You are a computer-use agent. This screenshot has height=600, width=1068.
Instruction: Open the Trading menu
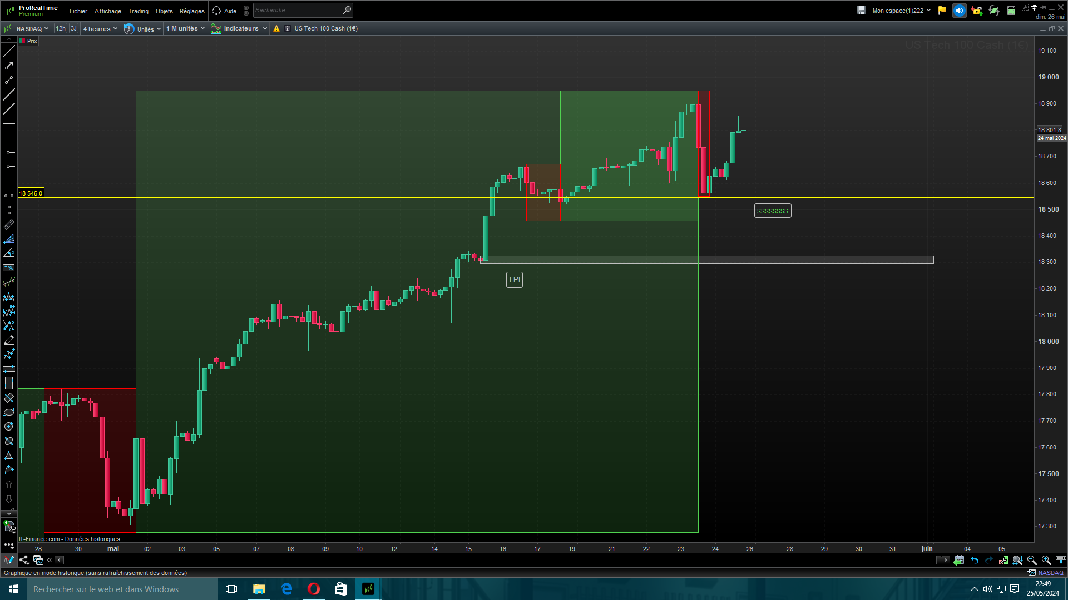click(x=138, y=11)
